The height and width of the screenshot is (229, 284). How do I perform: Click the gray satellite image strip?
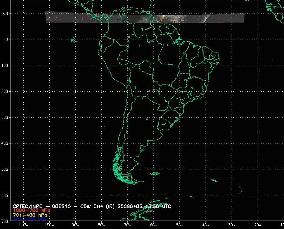[x=145, y=18]
